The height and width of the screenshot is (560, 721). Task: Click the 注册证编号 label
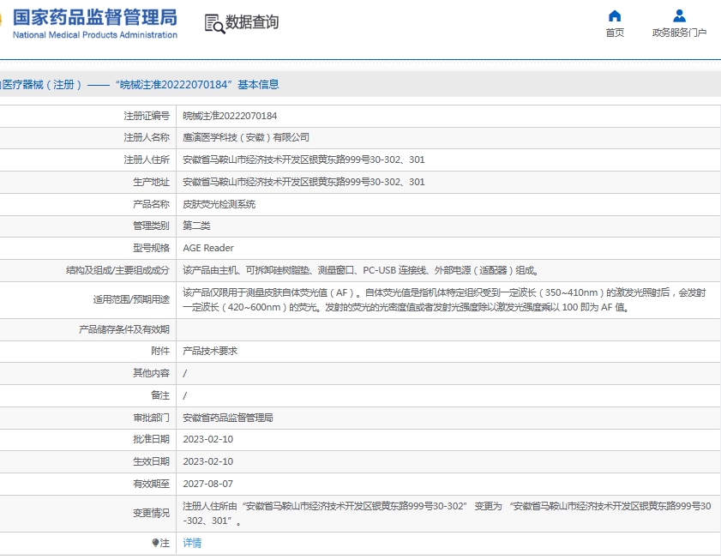click(x=147, y=116)
